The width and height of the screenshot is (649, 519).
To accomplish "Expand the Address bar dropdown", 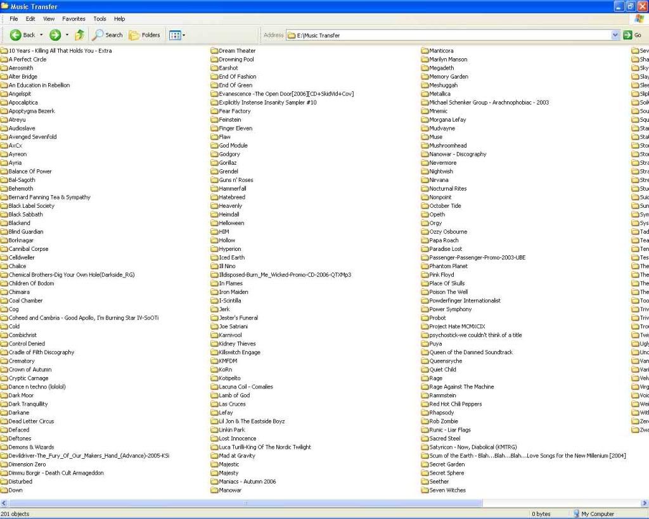I will coord(615,35).
